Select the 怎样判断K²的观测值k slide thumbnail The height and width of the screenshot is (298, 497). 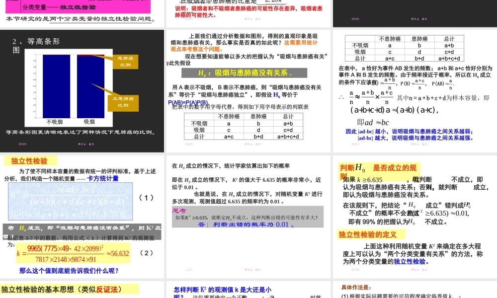click(248, 290)
